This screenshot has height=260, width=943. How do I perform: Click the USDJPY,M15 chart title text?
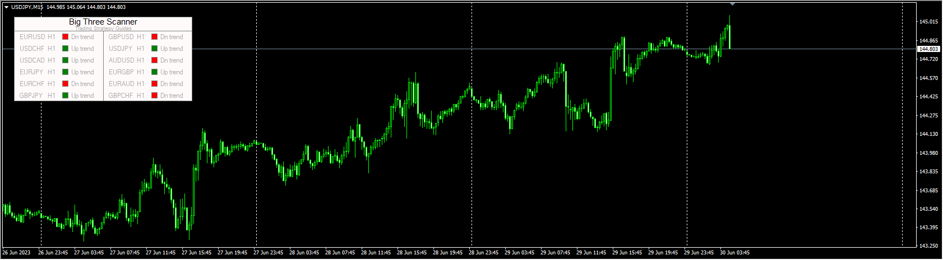pyautogui.click(x=27, y=7)
